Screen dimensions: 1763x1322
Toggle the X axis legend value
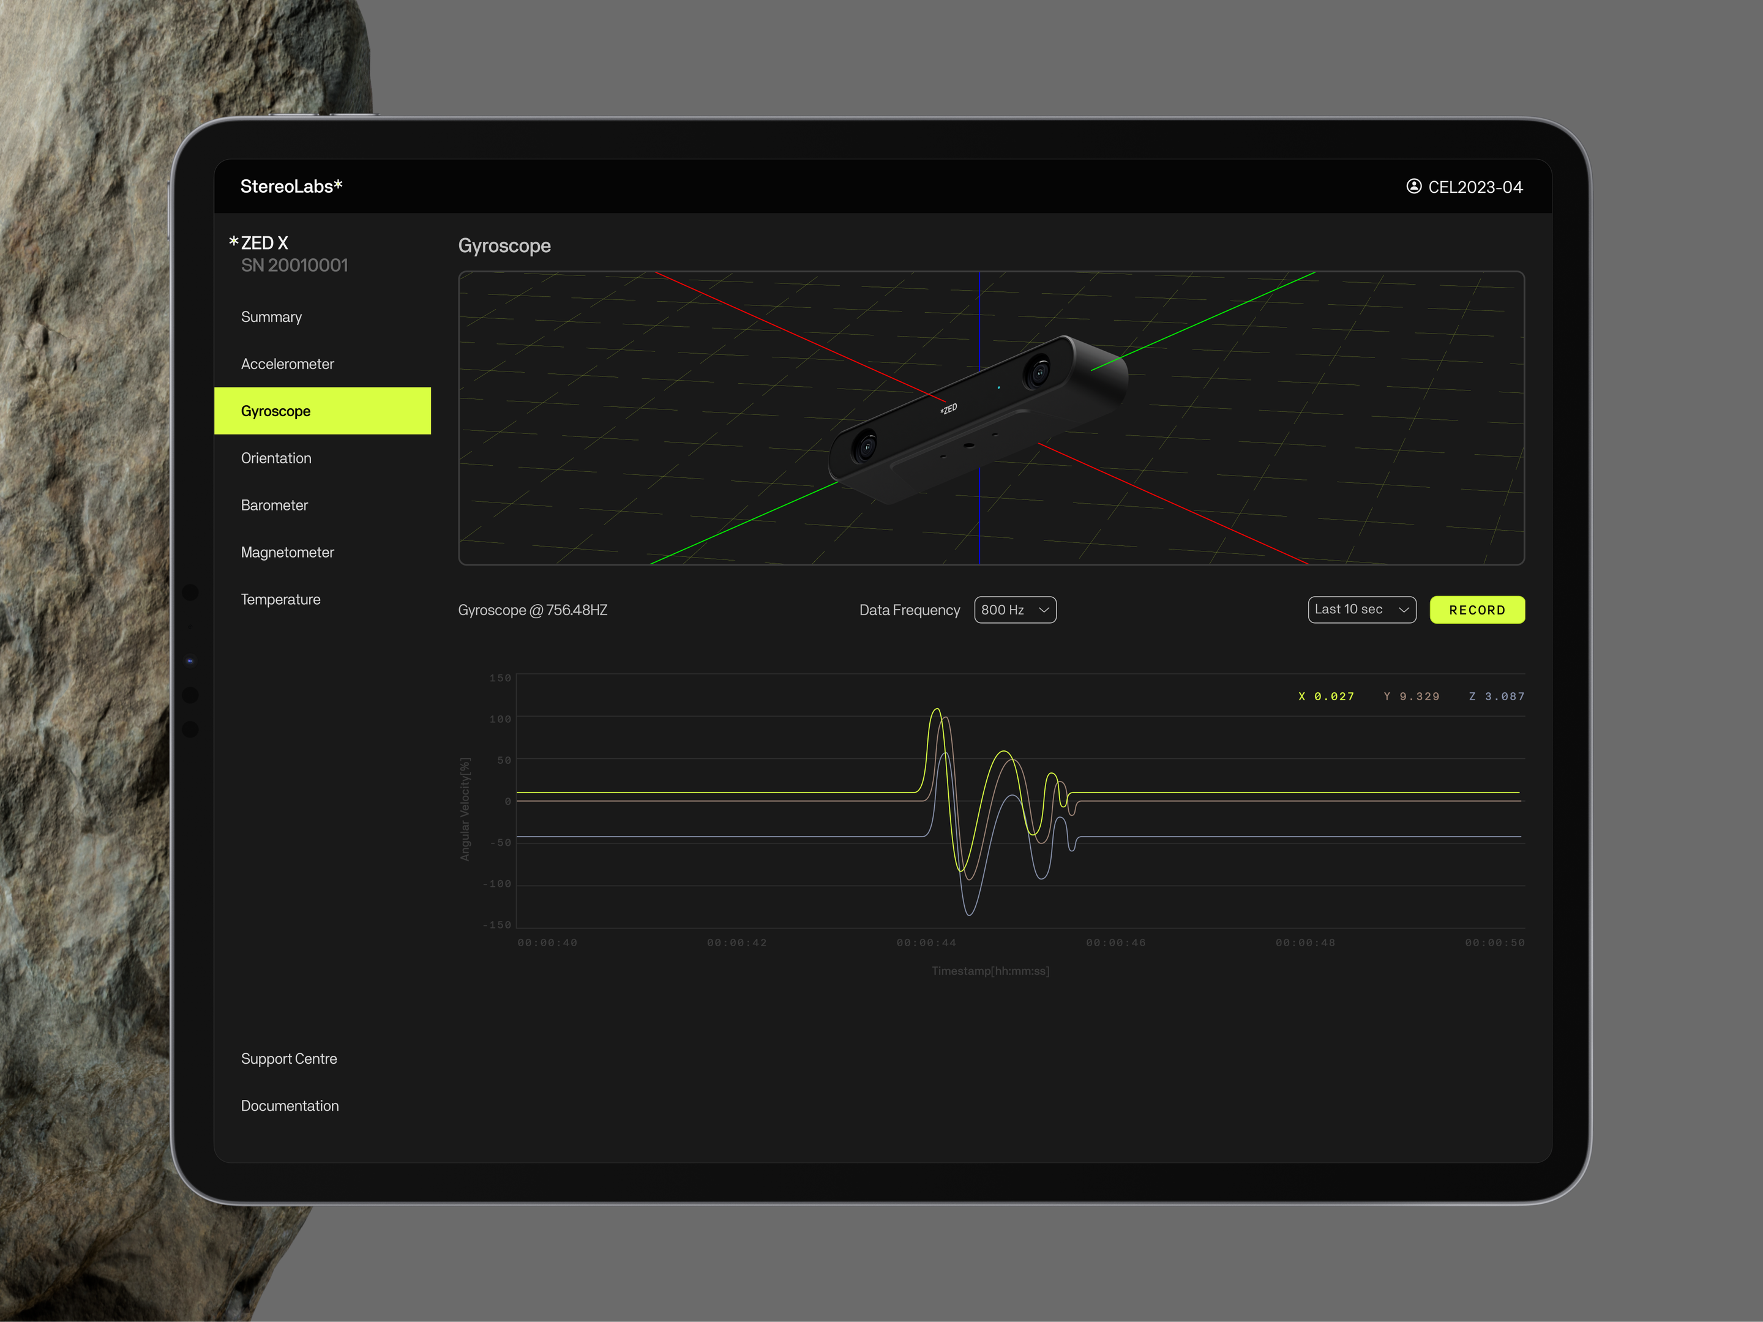(1325, 696)
